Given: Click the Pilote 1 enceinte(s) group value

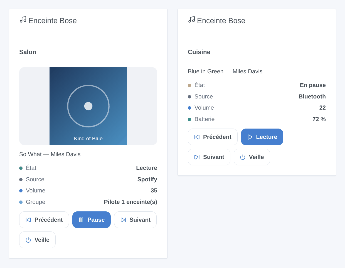Looking at the screenshot, I should point(130,202).
